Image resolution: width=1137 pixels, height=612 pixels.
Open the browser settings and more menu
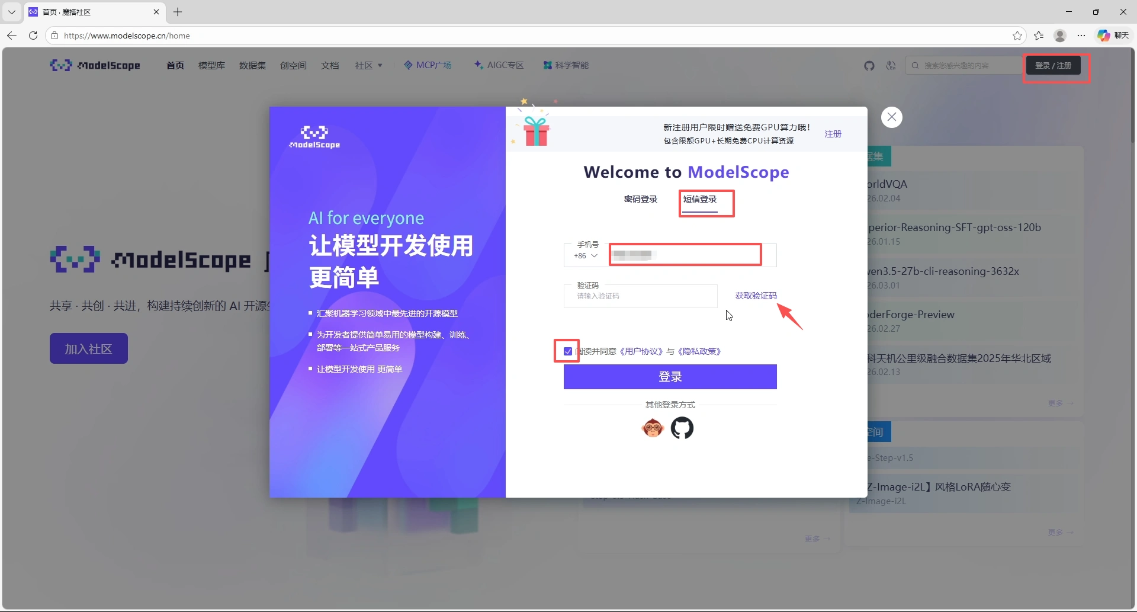tap(1081, 36)
